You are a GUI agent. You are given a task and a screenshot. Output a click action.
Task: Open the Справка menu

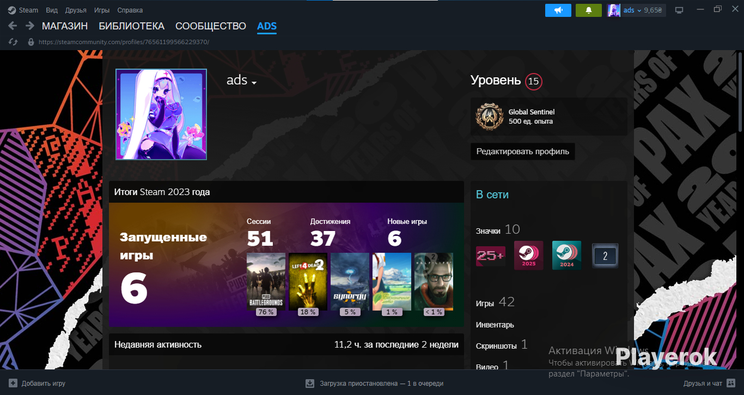click(x=130, y=10)
